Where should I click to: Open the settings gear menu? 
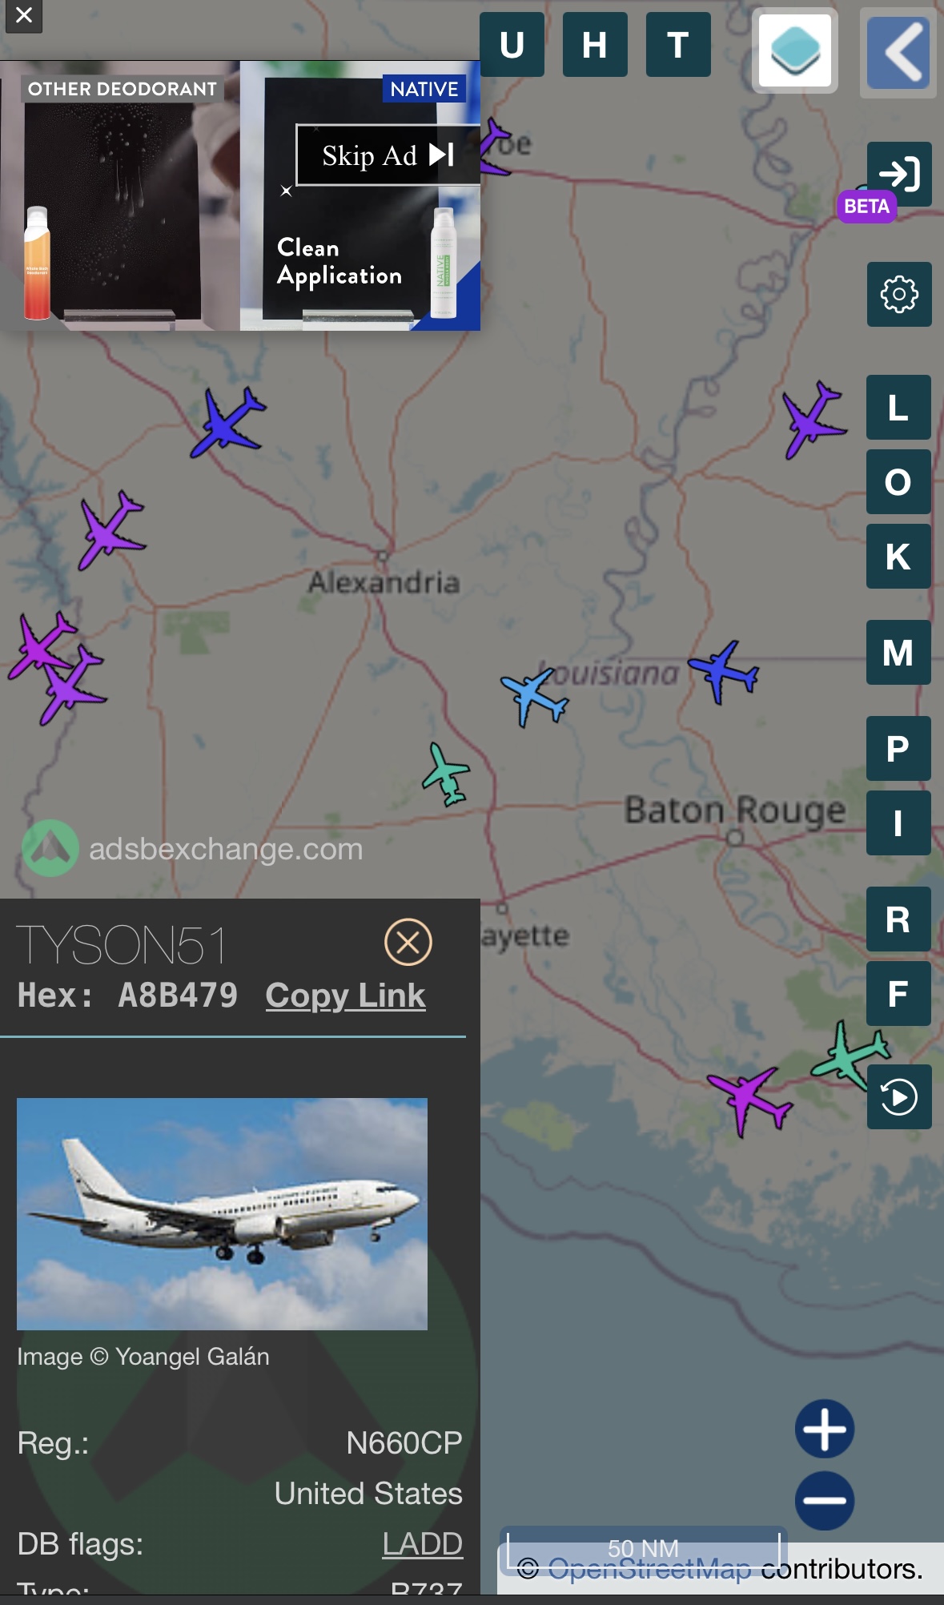(899, 294)
